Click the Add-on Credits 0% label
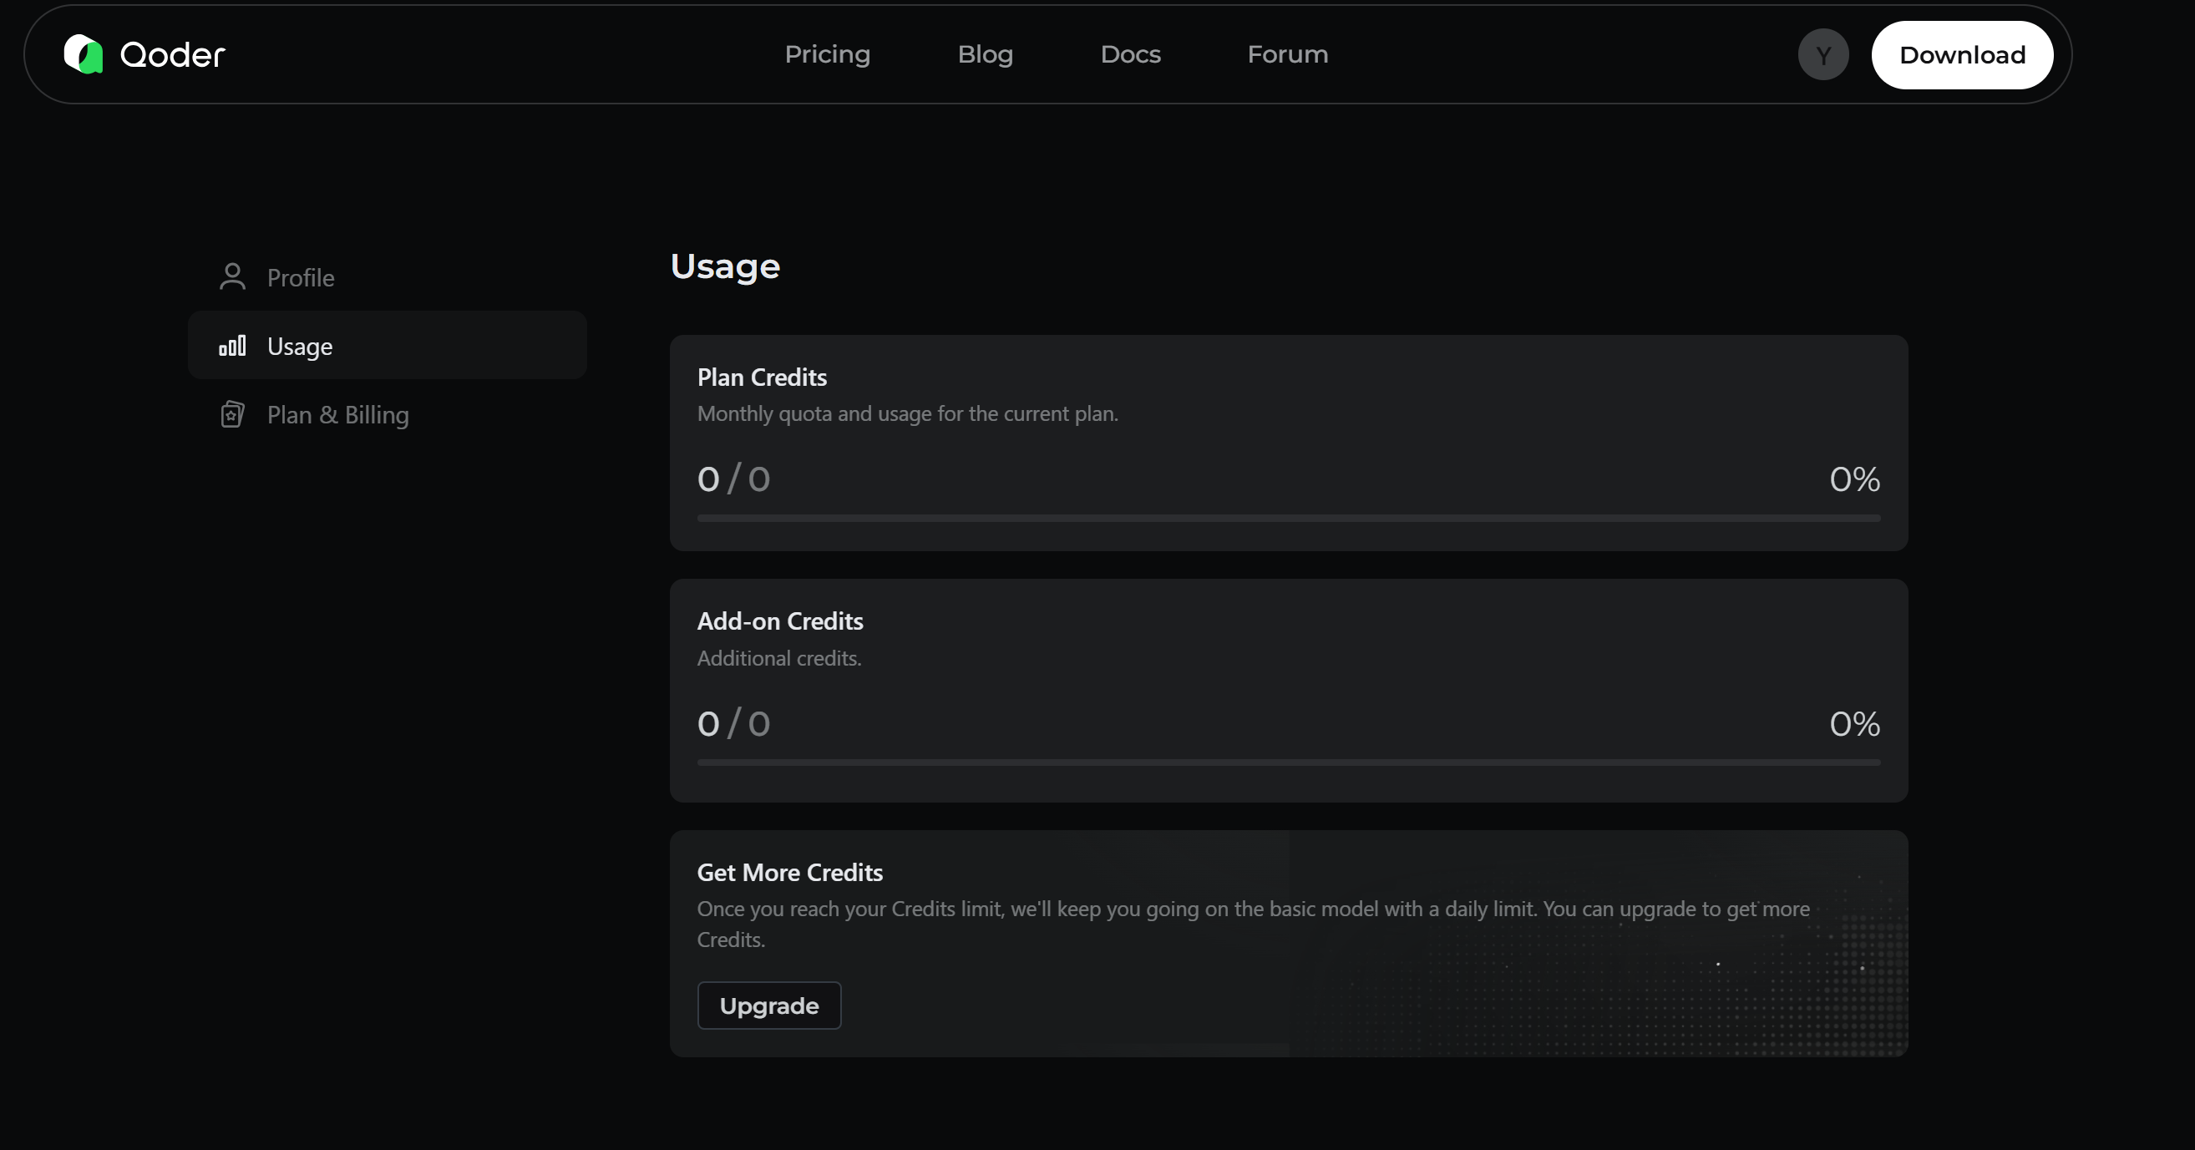This screenshot has width=2195, height=1150. [1853, 724]
